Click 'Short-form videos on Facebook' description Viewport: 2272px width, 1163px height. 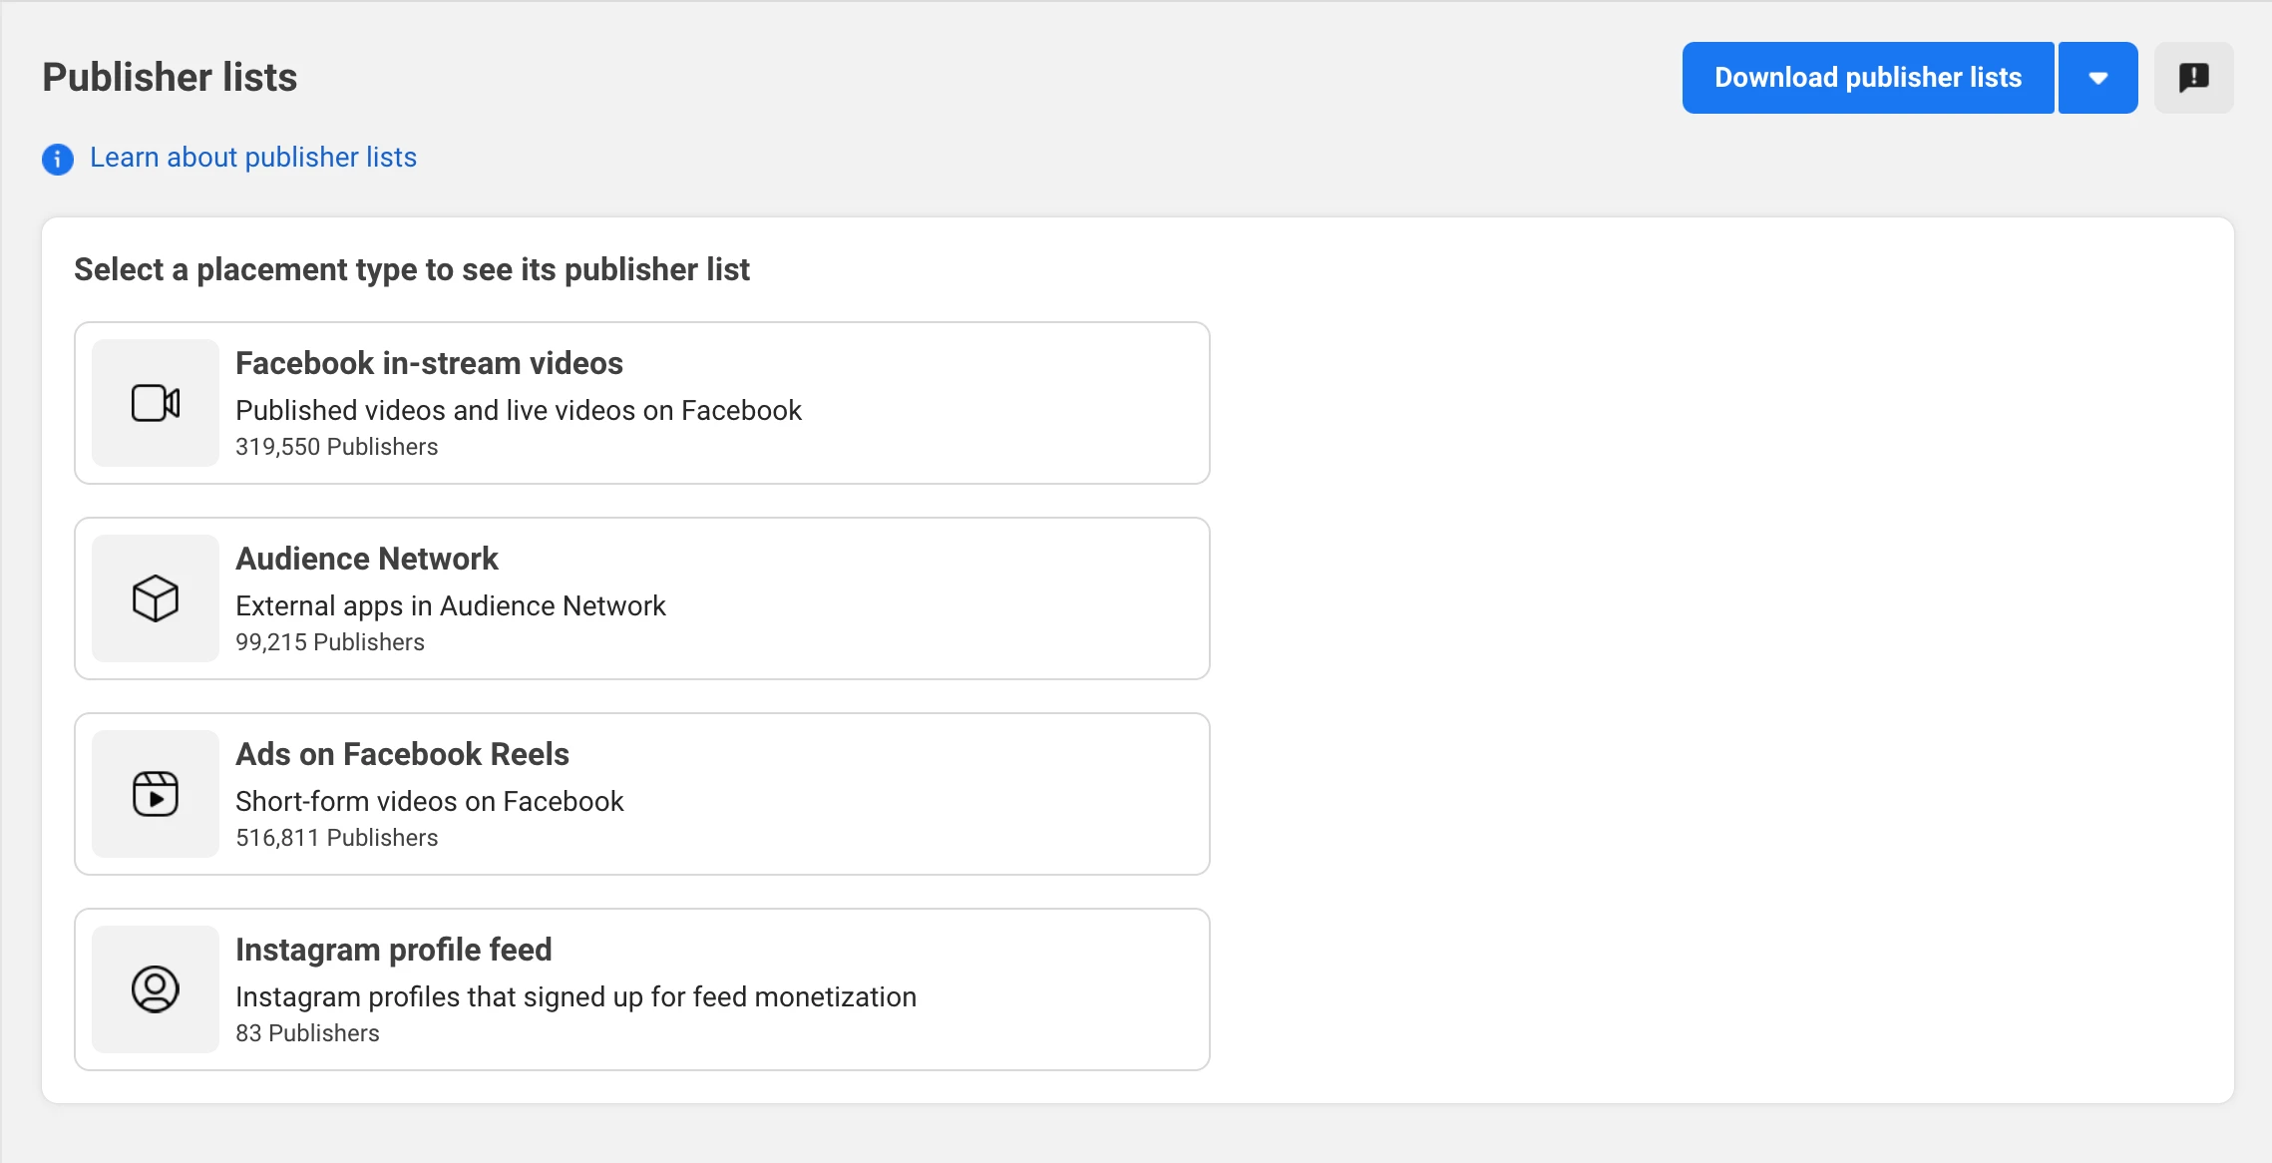click(x=429, y=801)
